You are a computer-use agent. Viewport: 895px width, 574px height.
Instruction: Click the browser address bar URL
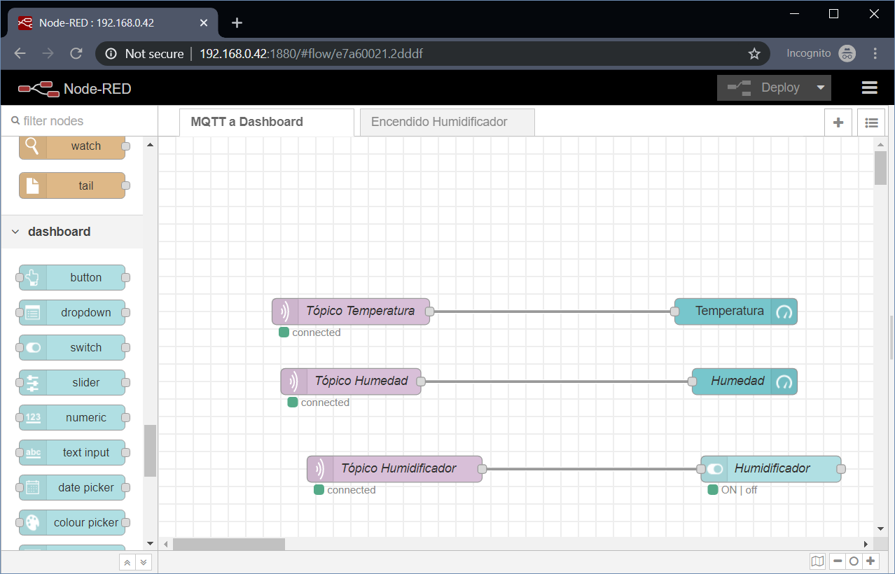pyautogui.click(x=311, y=53)
